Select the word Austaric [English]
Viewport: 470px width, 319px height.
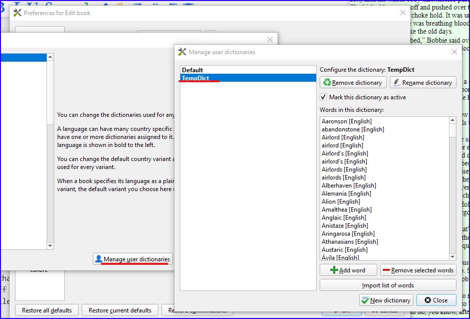(344, 250)
